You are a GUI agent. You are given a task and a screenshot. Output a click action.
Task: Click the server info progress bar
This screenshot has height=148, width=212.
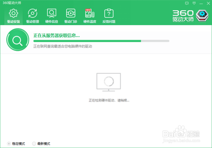(101, 41)
